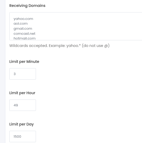Focus the Limit per Day field
The width and height of the screenshot is (142, 143).
pyautogui.click(x=23, y=136)
